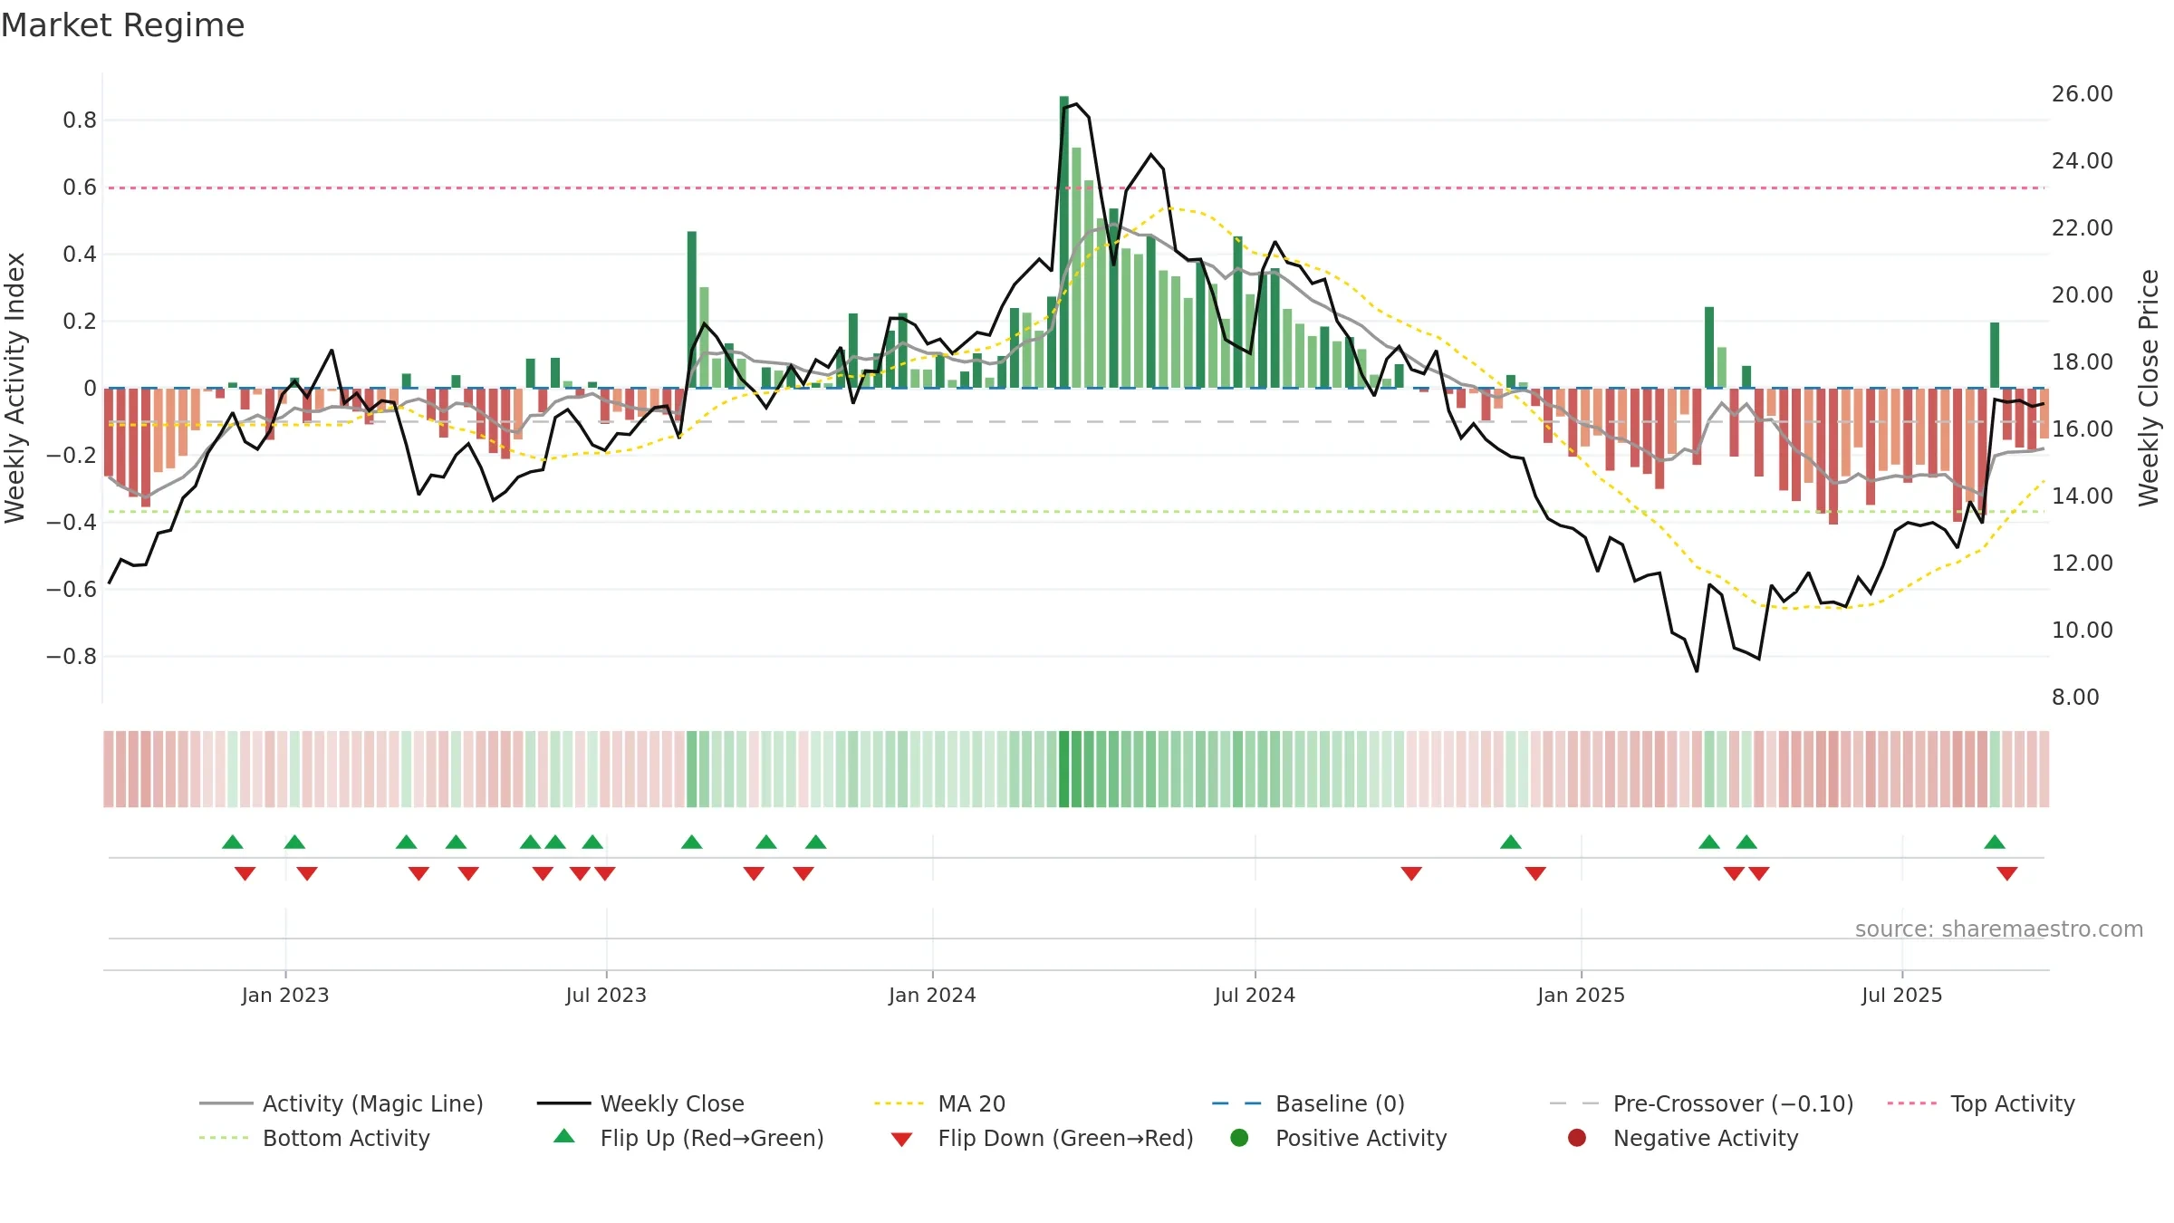The width and height of the screenshot is (2174, 1223).
Task: Click the red down-triangle icon in legend
Action: (x=901, y=1139)
